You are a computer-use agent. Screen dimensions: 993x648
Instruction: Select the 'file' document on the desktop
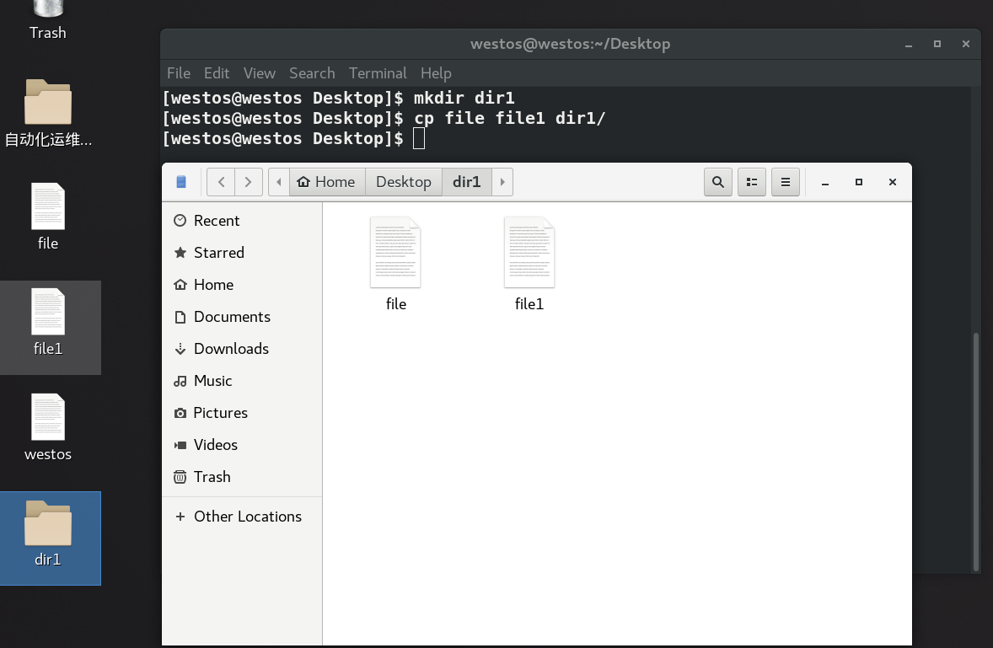48,217
